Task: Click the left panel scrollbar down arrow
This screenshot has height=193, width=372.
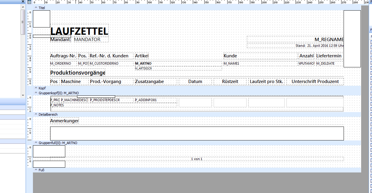Action: click(23, 95)
